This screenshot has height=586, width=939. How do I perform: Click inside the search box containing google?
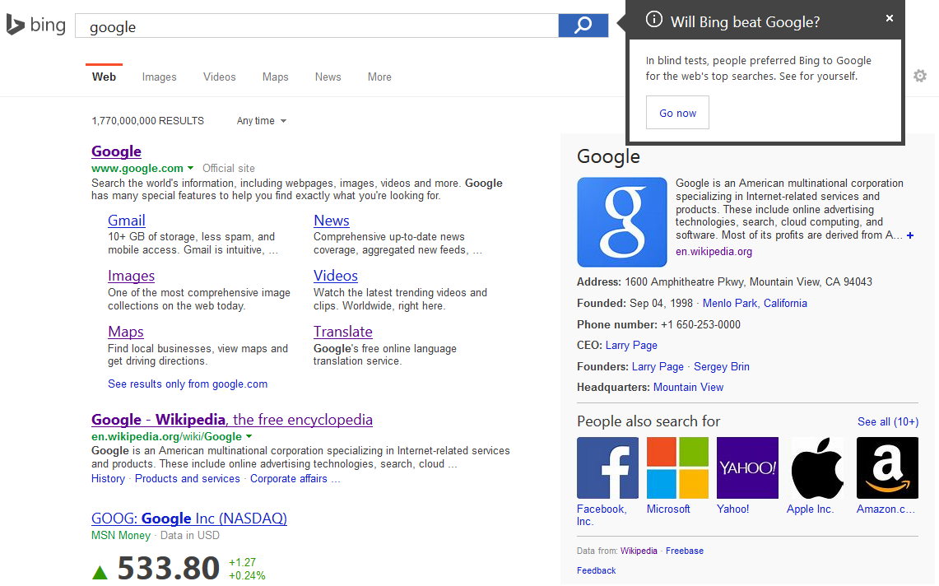click(x=317, y=26)
